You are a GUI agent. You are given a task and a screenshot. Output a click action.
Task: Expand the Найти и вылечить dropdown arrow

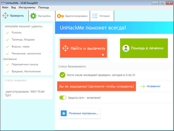click(x=103, y=55)
